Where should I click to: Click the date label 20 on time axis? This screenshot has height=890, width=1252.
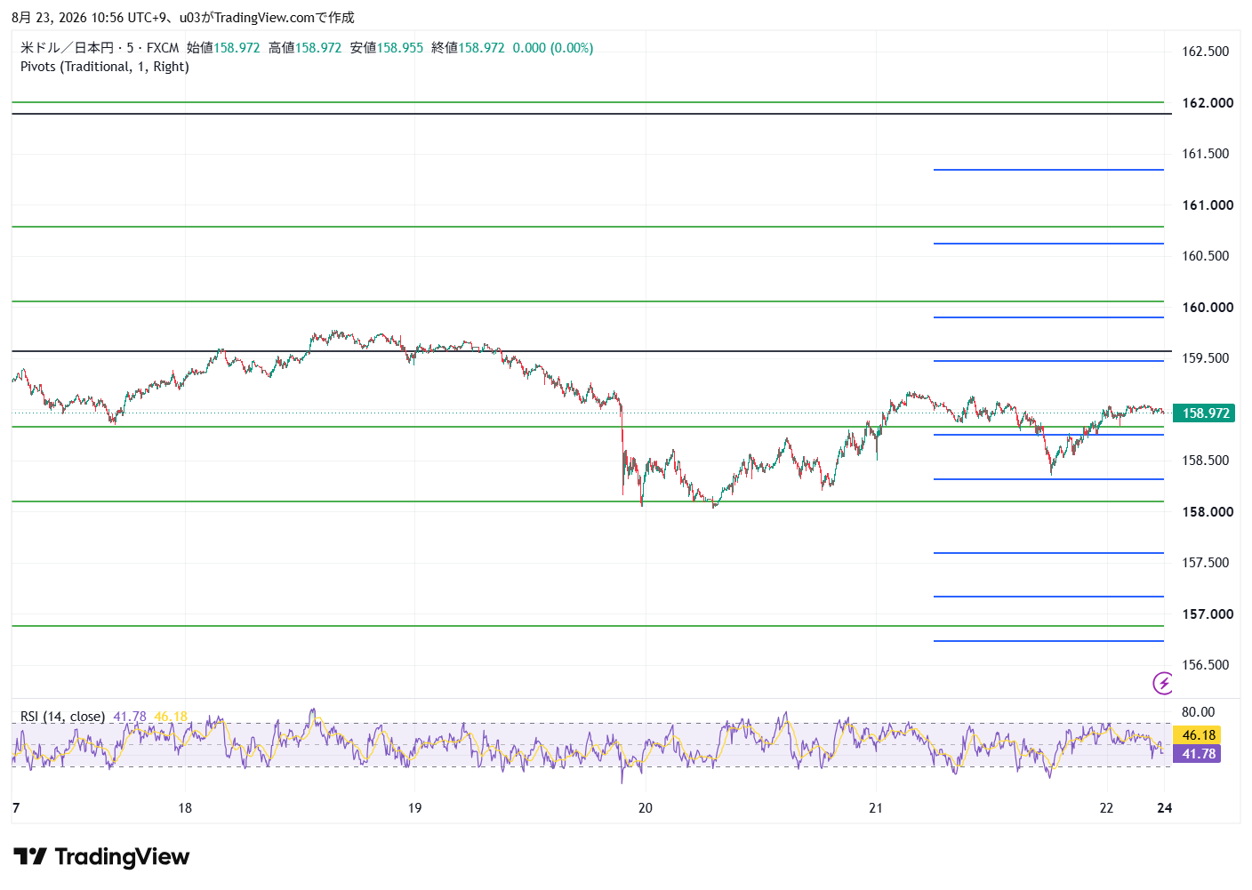(x=646, y=808)
